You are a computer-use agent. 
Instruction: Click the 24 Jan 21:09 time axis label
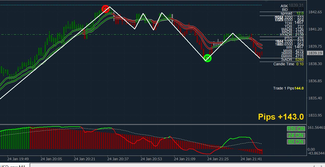click(185, 159)
